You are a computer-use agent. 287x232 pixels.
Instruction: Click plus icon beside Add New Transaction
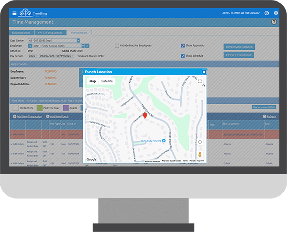(14, 116)
